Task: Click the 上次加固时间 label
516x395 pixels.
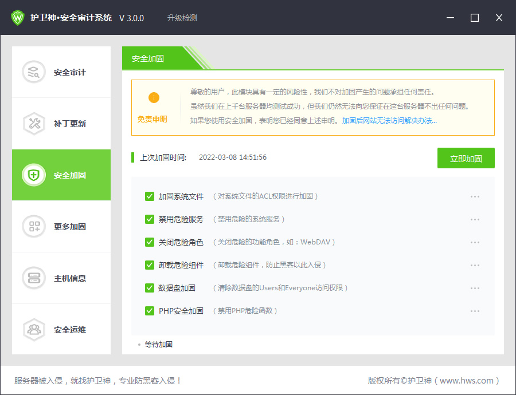Action: click(163, 158)
